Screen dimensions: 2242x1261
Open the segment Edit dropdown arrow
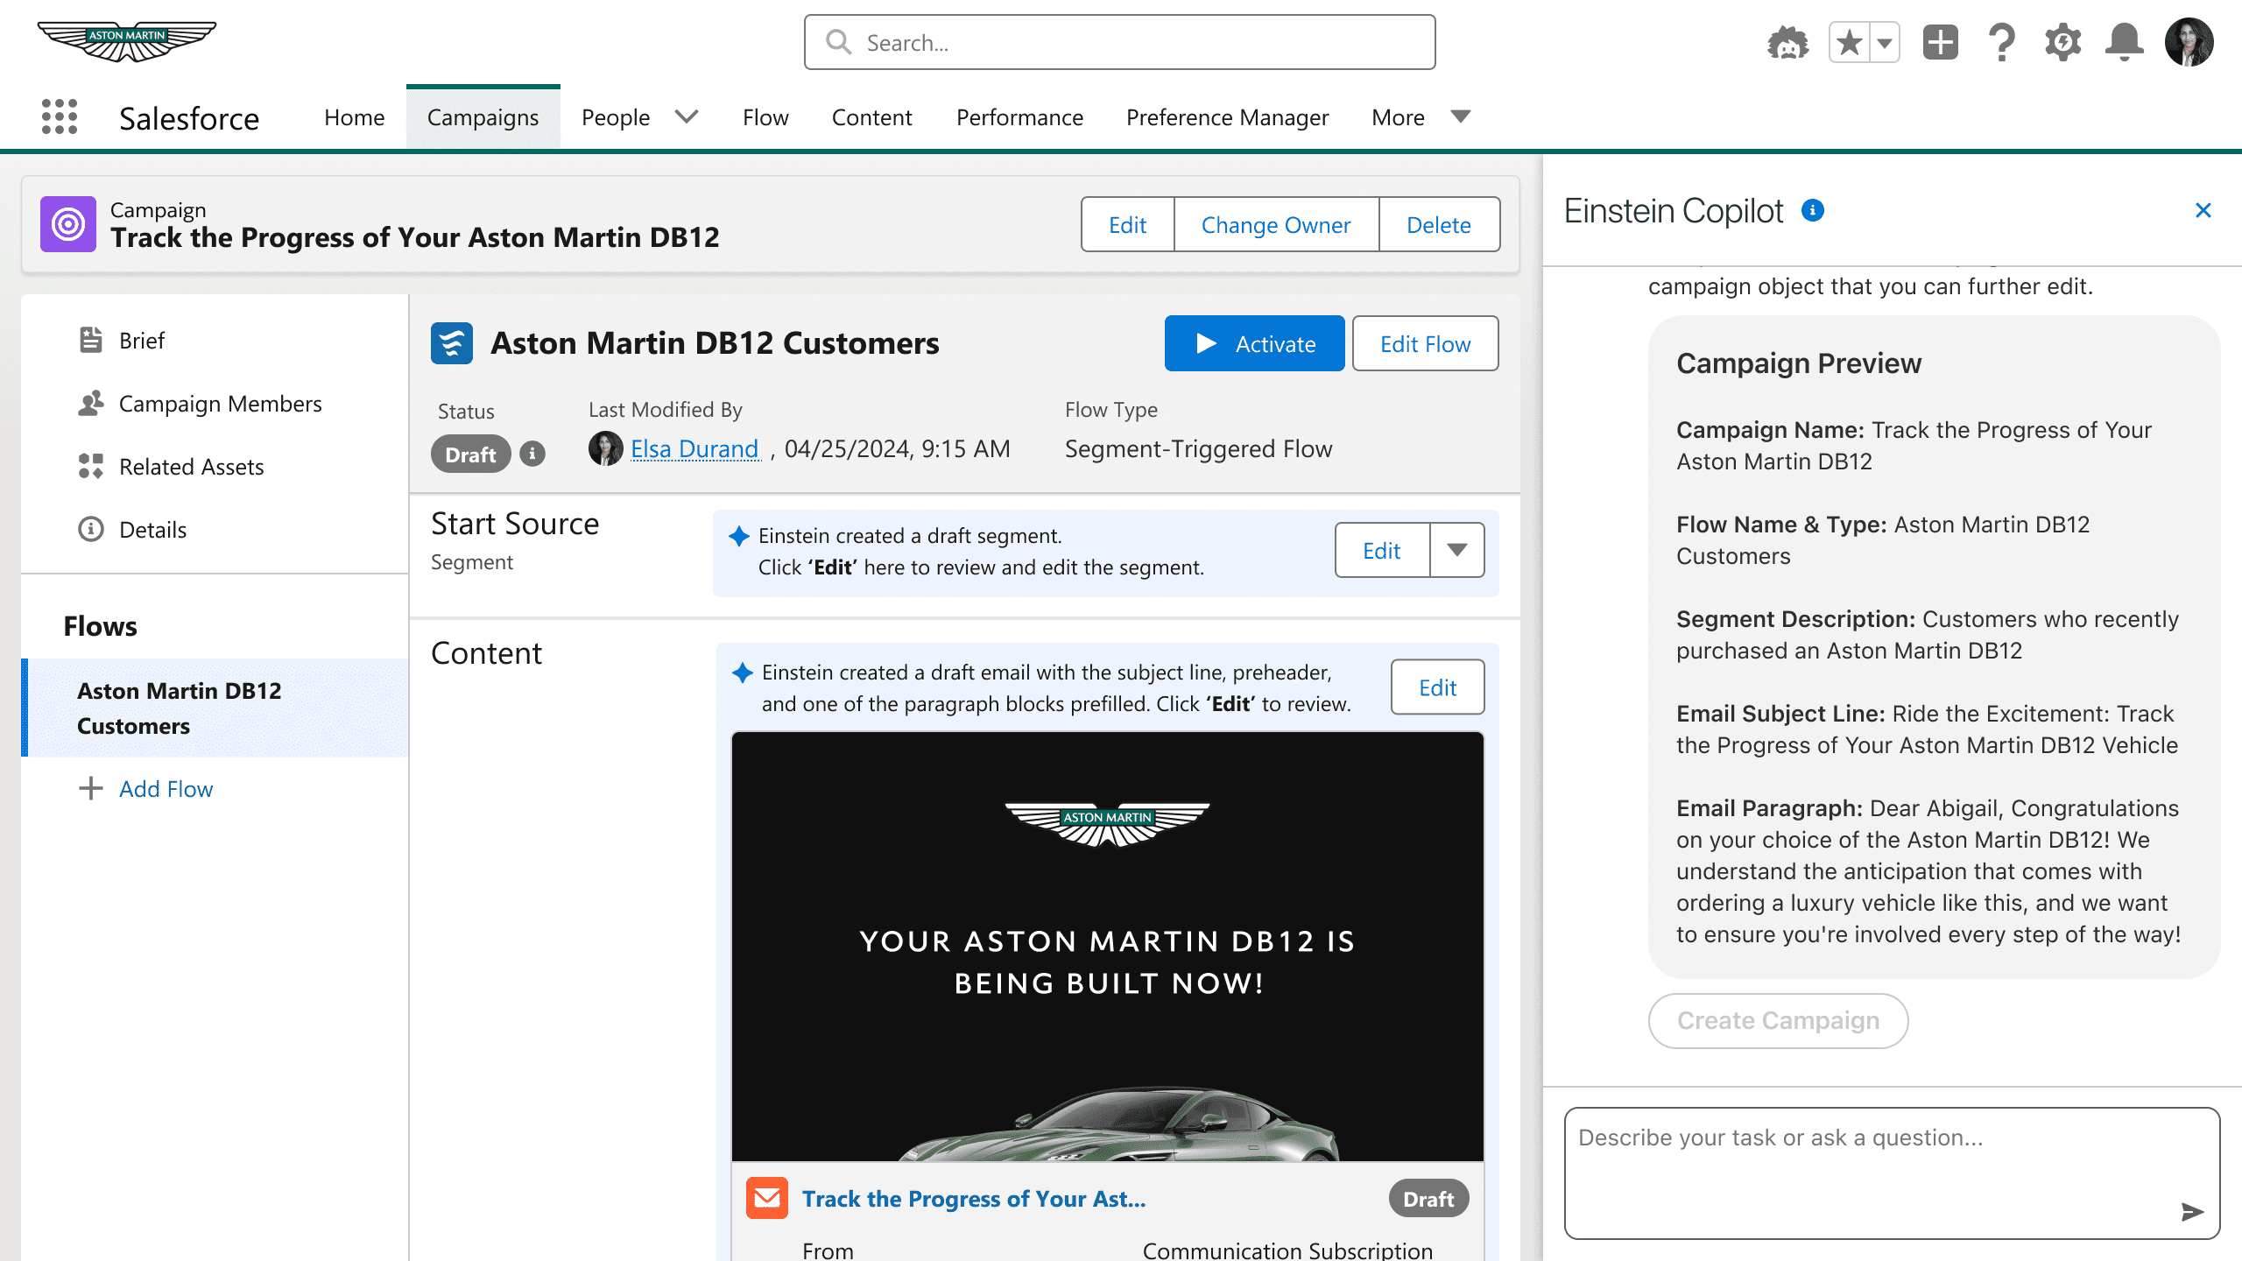[x=1456, y=550]
